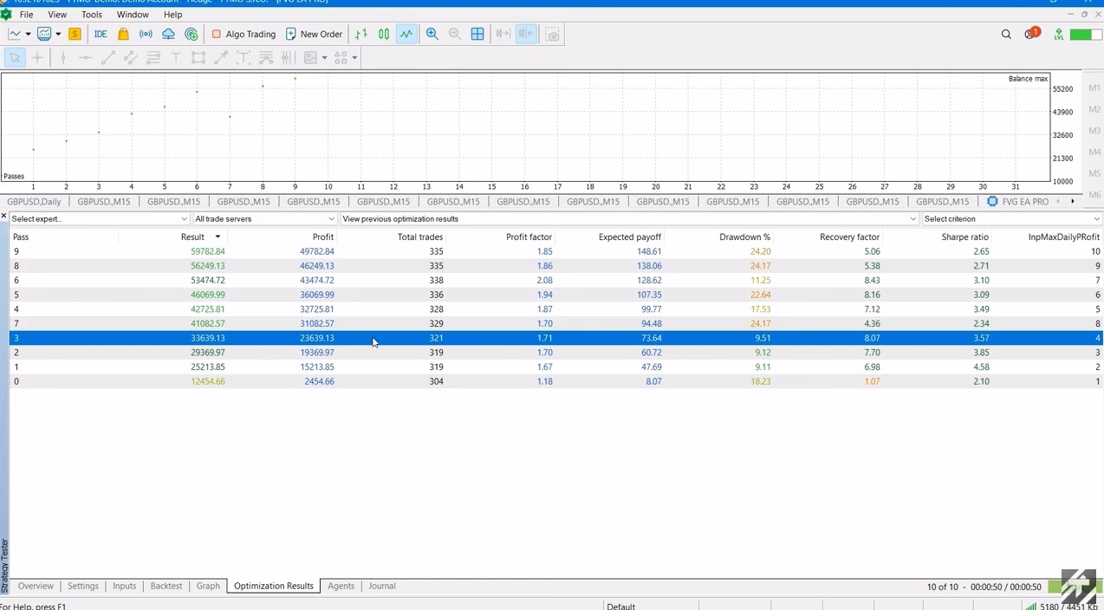Switch to the Overview tab
The height and width of the screenshot is (610, 1104).
point(36,586)
